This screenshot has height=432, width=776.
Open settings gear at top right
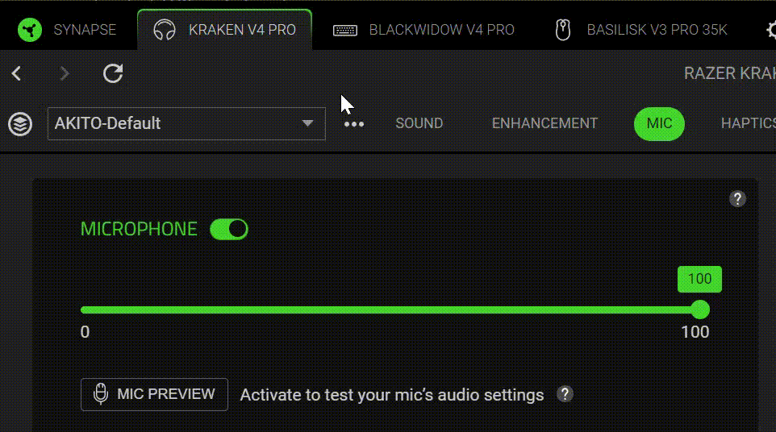pos(771,30)
